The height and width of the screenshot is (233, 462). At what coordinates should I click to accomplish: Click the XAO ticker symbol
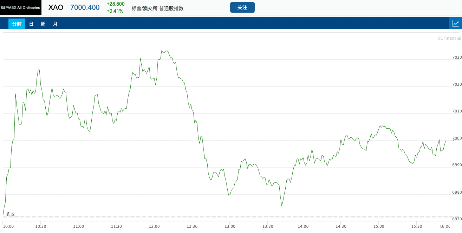coord(56,7)
